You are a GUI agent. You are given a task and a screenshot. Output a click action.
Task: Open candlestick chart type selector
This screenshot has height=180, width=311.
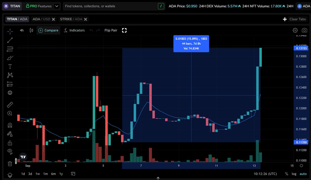click(31, 30)
